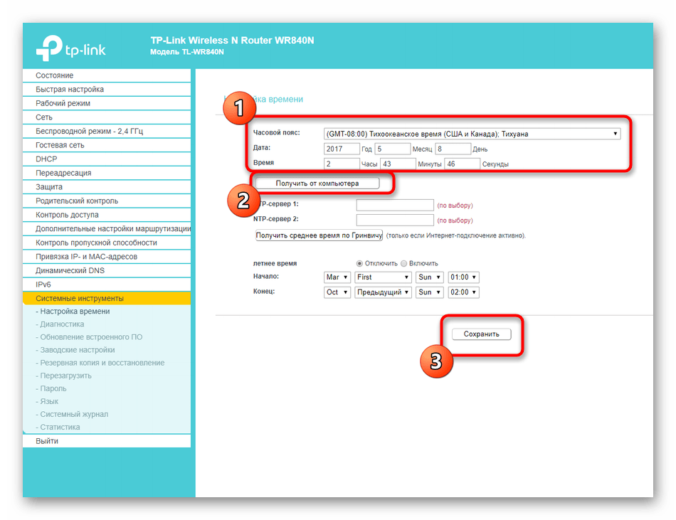Open the start week First dropdown

pyautogui.click(x=383, y=277)
